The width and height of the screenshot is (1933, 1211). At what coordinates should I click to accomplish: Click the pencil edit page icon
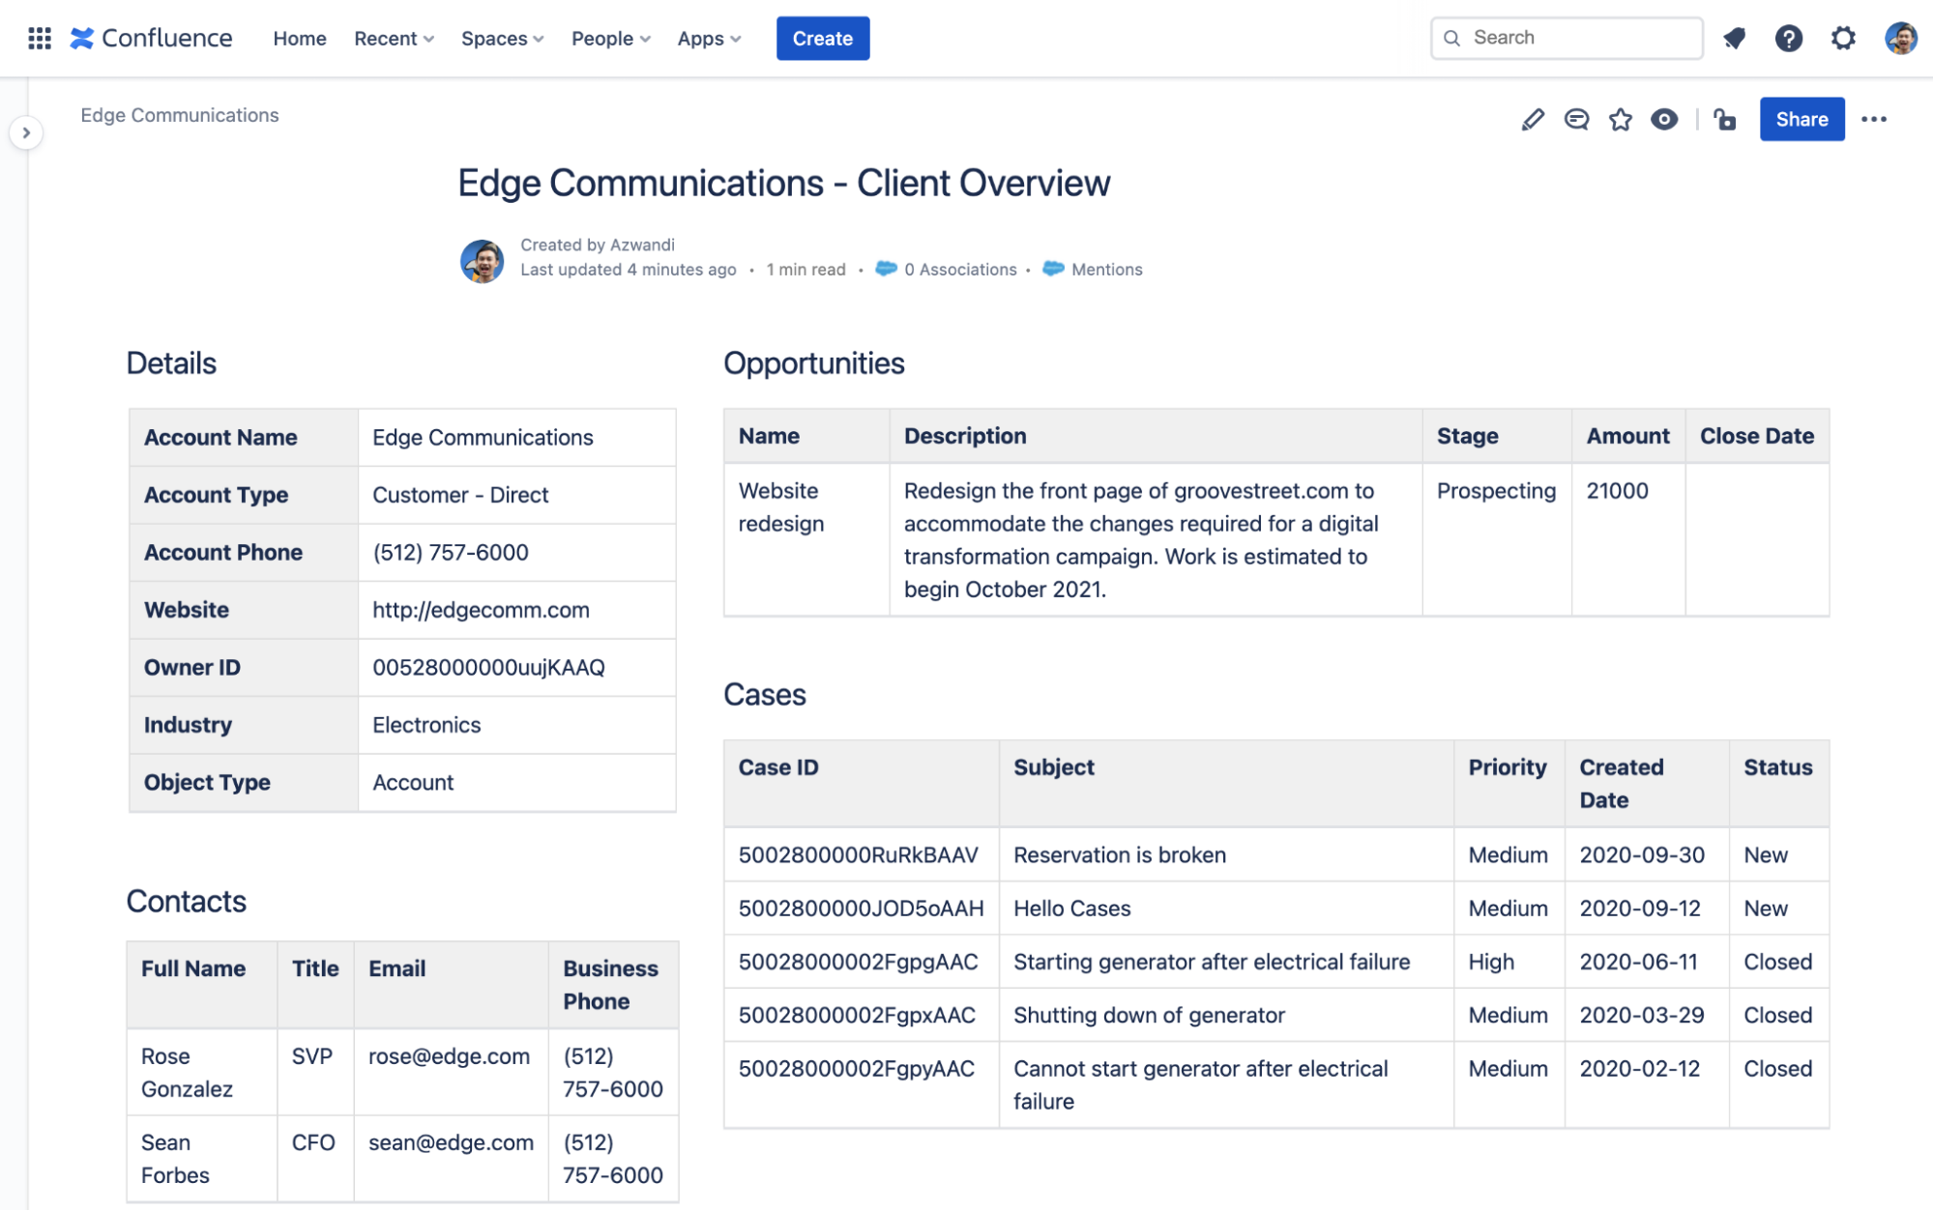click(1533, 120)
